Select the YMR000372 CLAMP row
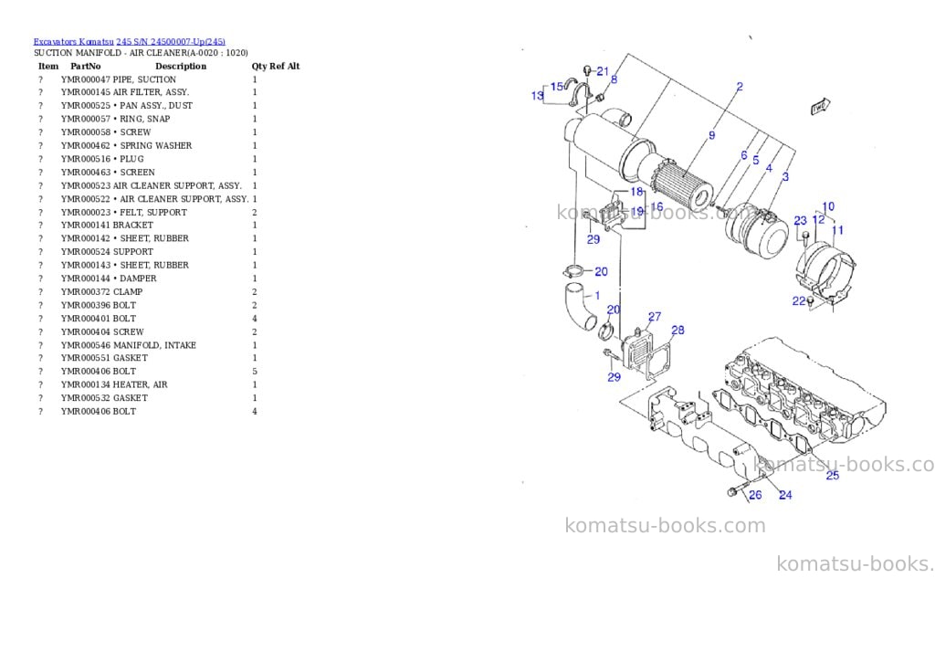This screenshot has height=662, width=935. point(148,291)
